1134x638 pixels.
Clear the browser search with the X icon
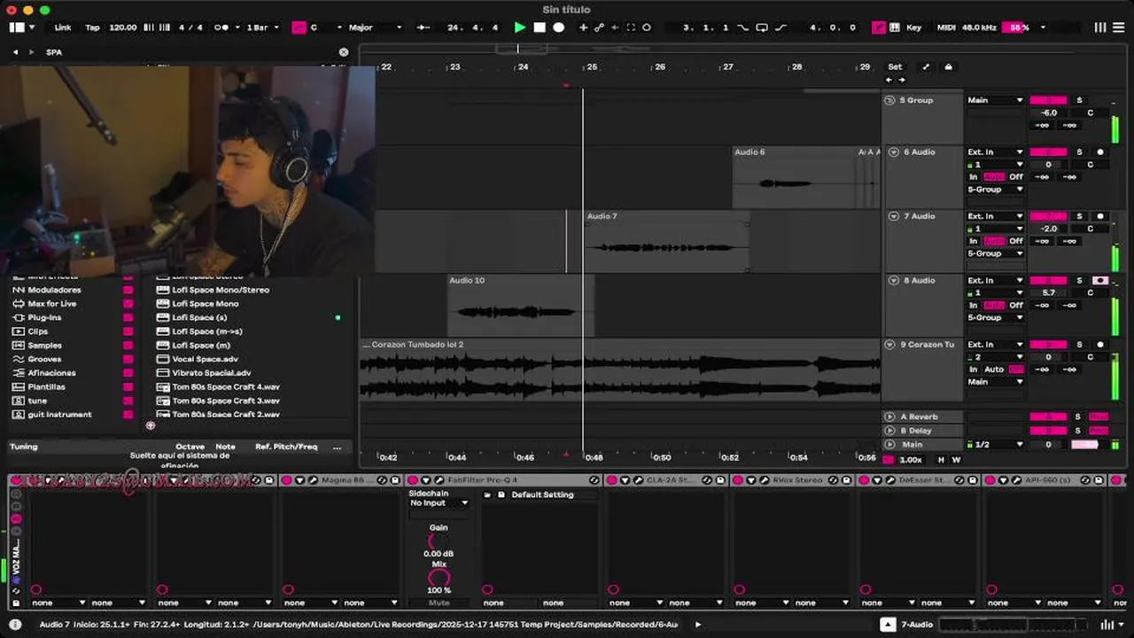click(x=344, y=52)
